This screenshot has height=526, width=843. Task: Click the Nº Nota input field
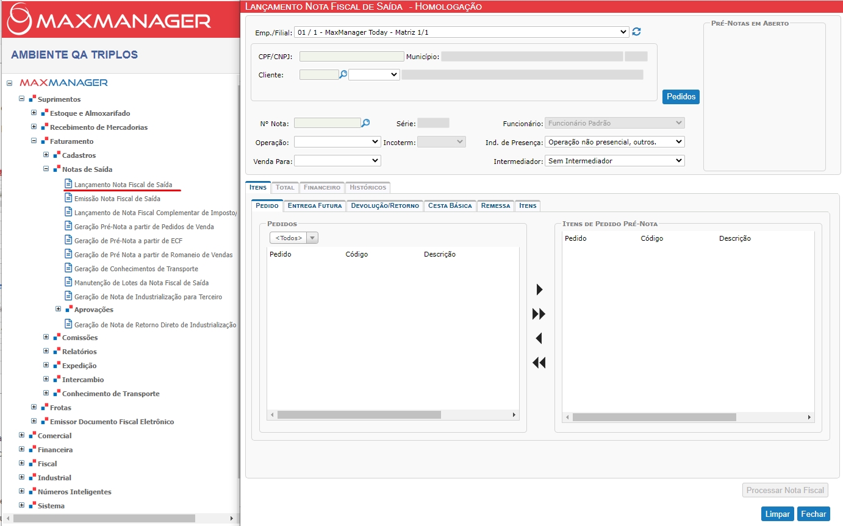328,123
